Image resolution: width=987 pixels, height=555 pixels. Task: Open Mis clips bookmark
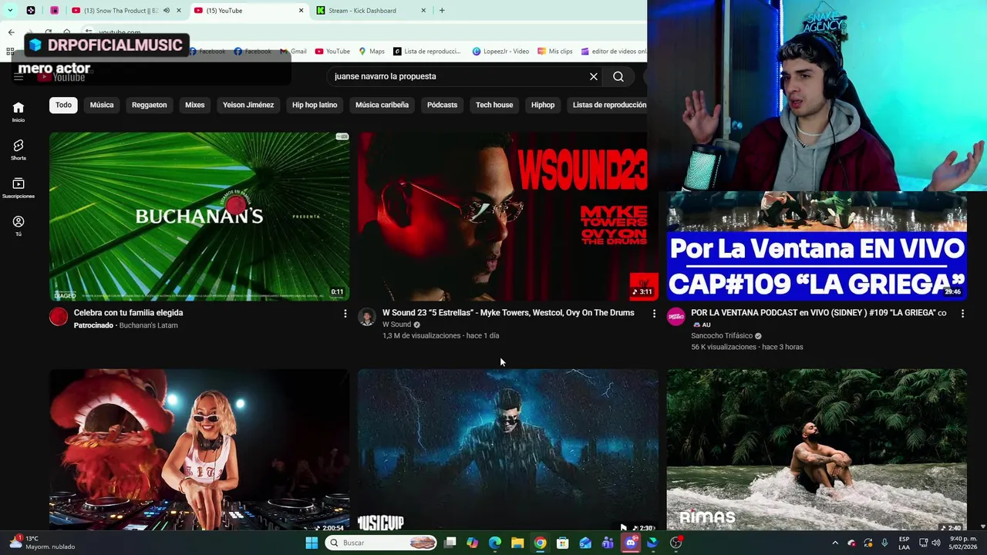pyautogui.click(x=555, y=52)
